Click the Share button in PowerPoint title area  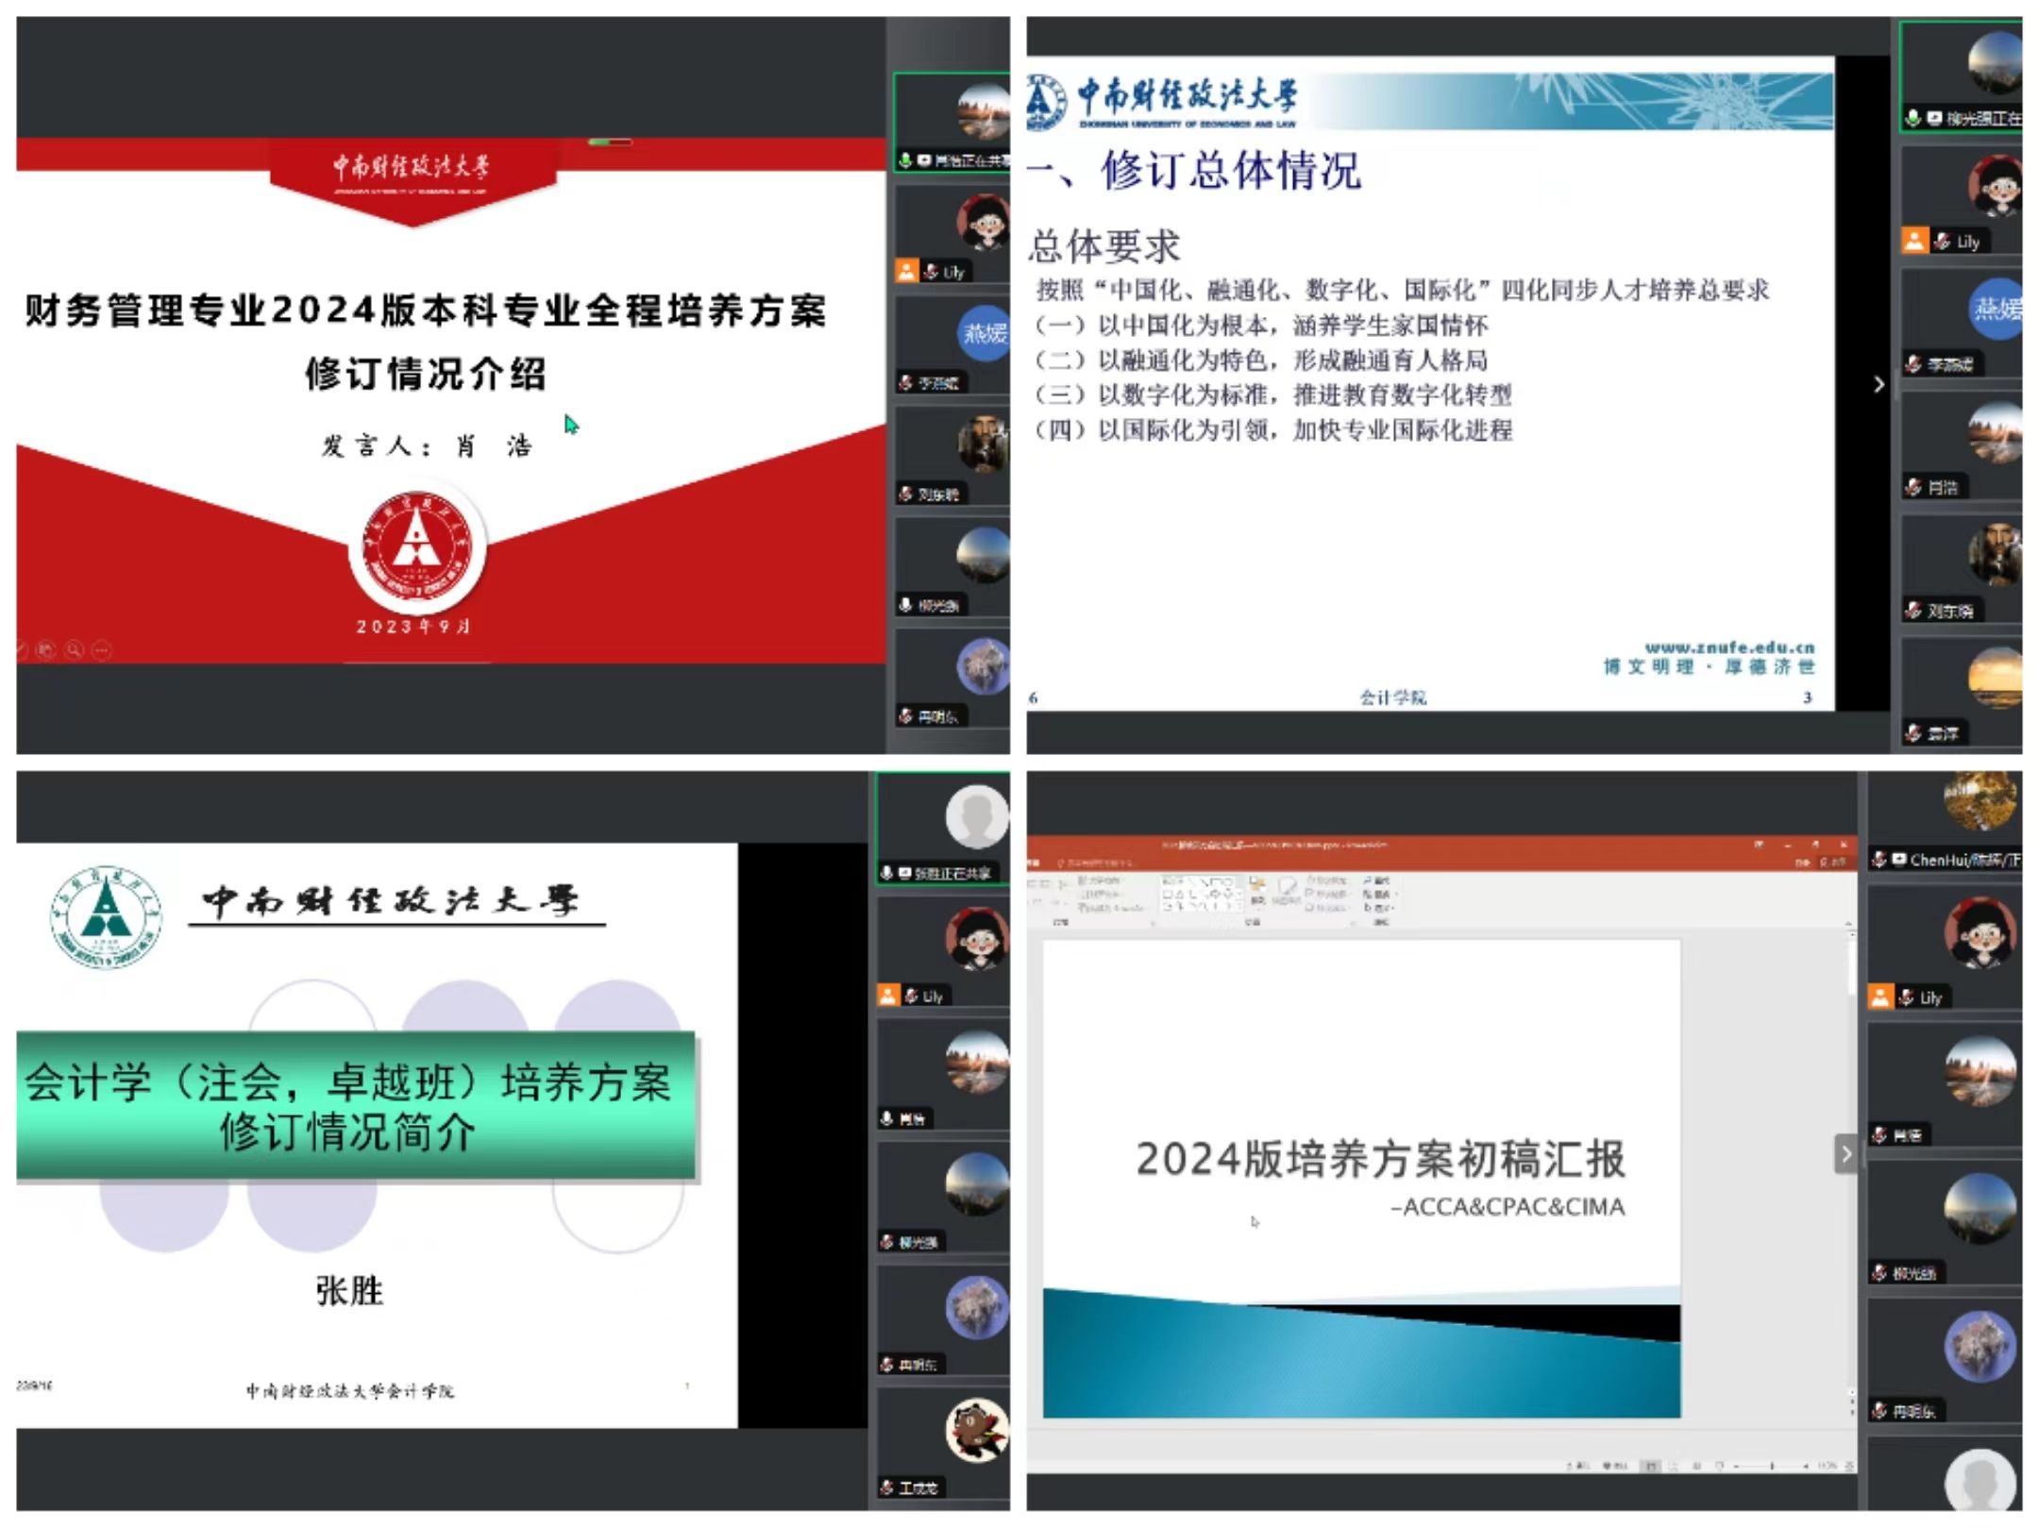[x=1833, y=863]
